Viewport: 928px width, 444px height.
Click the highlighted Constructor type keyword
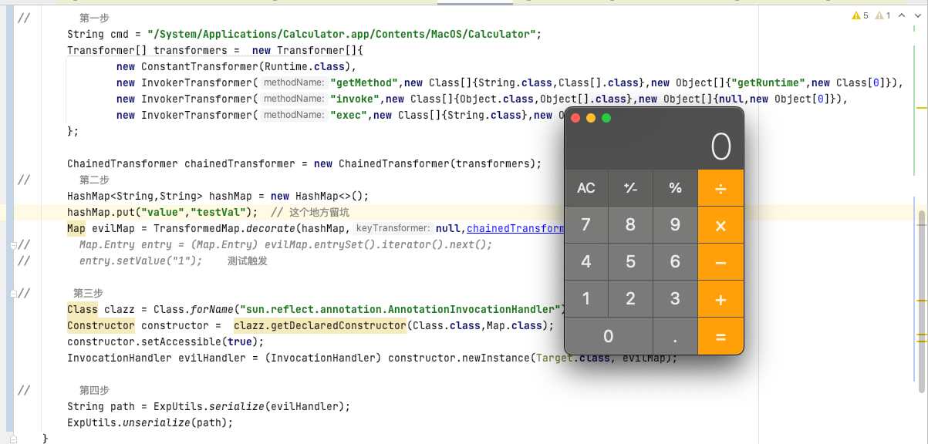pyautogui.click(x=101, y=325)
